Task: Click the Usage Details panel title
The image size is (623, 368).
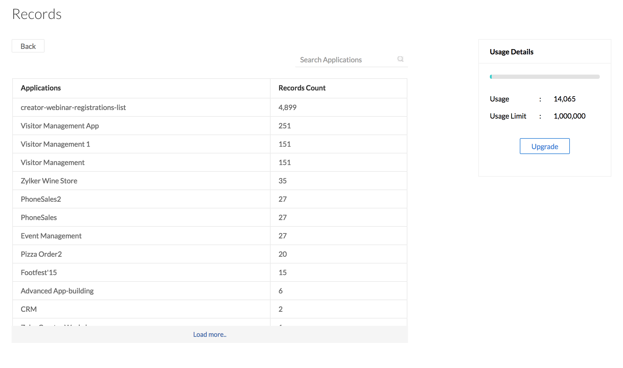Action: point(512,52)
